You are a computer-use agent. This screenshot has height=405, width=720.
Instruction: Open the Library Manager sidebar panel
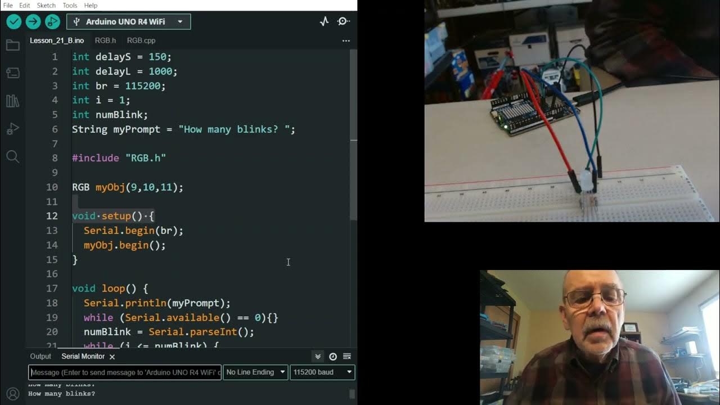(x=12, y=101)
